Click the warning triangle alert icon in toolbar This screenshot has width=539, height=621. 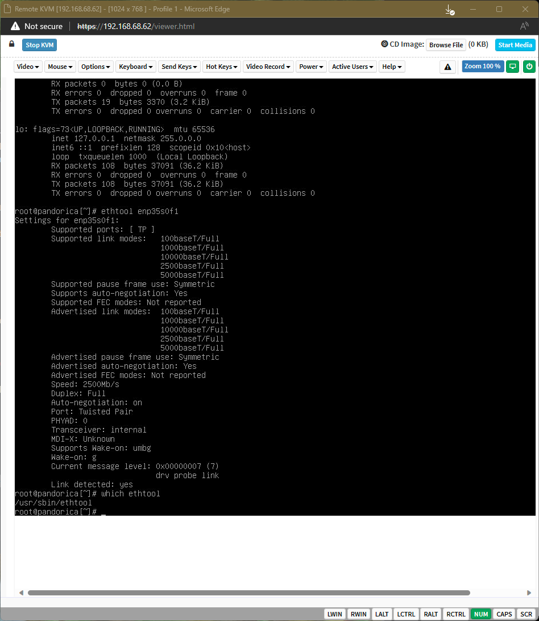click(x=447, y=67)
